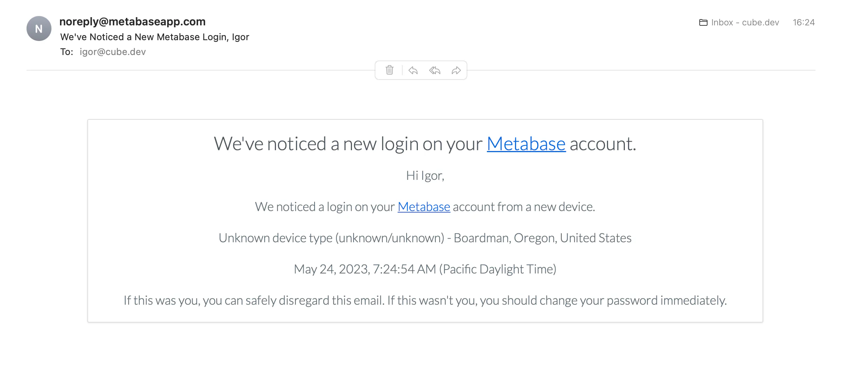Click the May 24, 2023 timestamp line

tap(425, 269)
